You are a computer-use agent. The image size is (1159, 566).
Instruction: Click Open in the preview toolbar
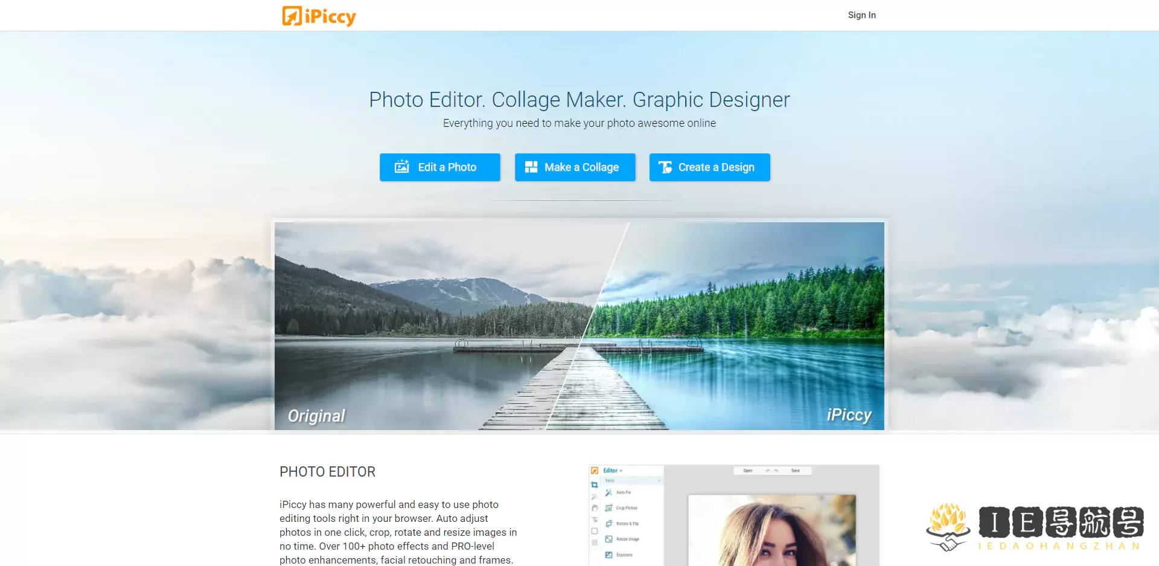748,471
